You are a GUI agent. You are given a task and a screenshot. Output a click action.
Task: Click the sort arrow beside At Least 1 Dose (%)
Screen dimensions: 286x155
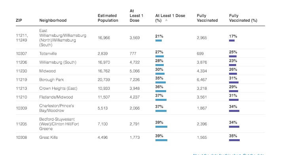tap(166, 20)
